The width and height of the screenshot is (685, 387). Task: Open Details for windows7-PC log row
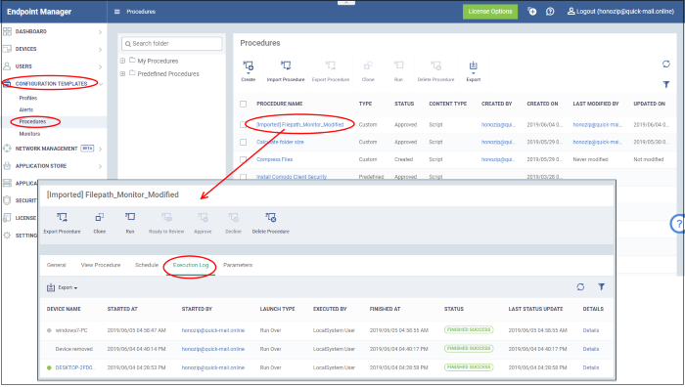pyautogui.click(x=591, y=330)
